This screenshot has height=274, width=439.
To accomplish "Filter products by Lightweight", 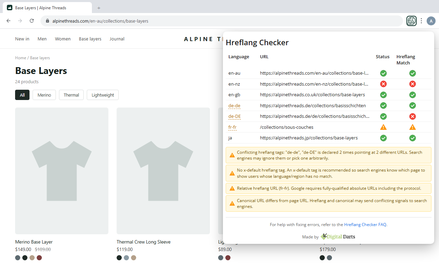I will pos(103,95).
